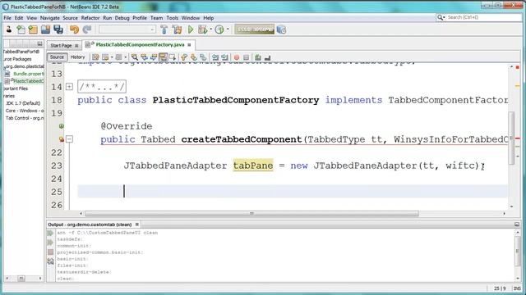Click the garbage collection icon beside memory bar

(x=281, y=29)
